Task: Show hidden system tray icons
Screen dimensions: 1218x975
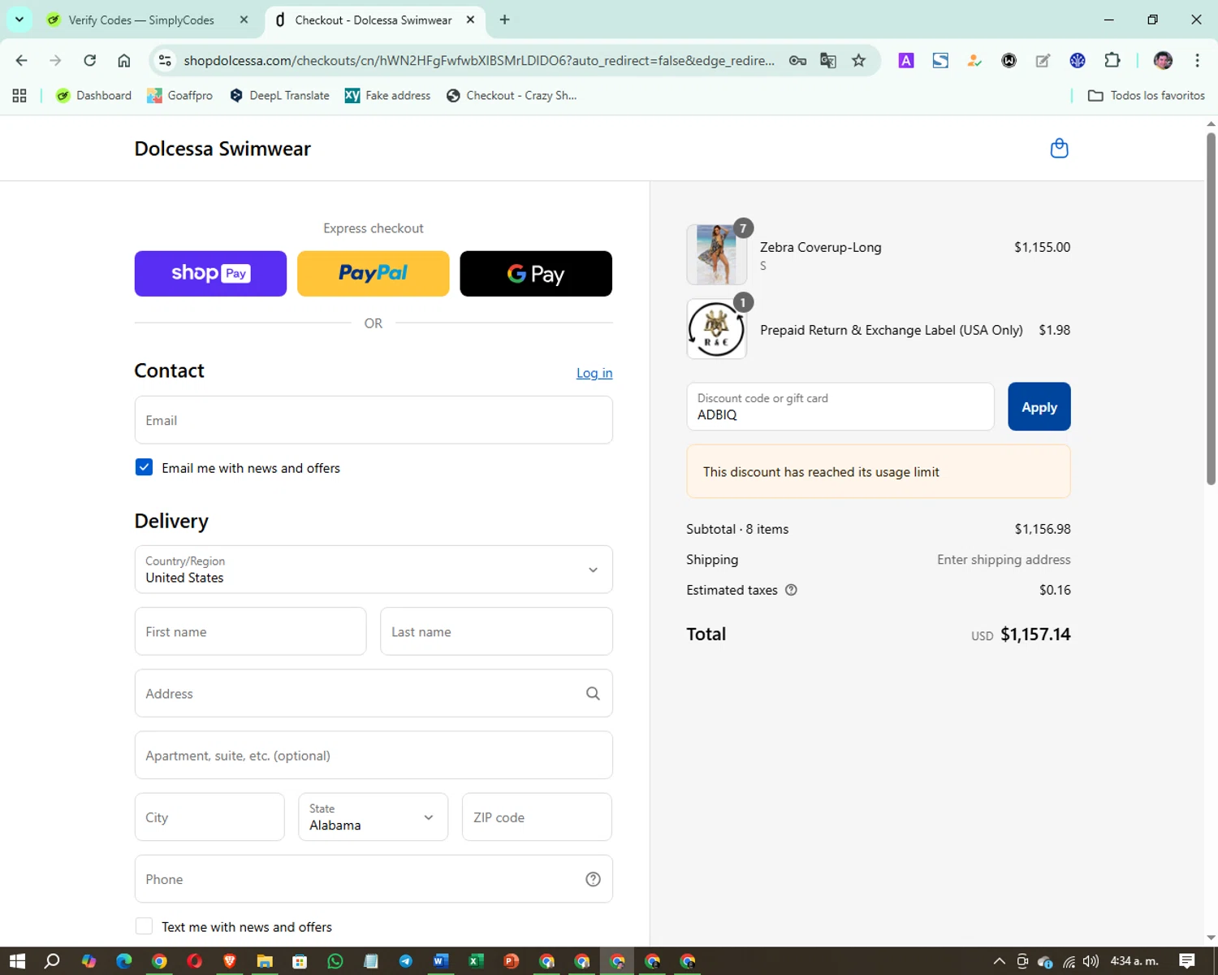Action: 1000,961
